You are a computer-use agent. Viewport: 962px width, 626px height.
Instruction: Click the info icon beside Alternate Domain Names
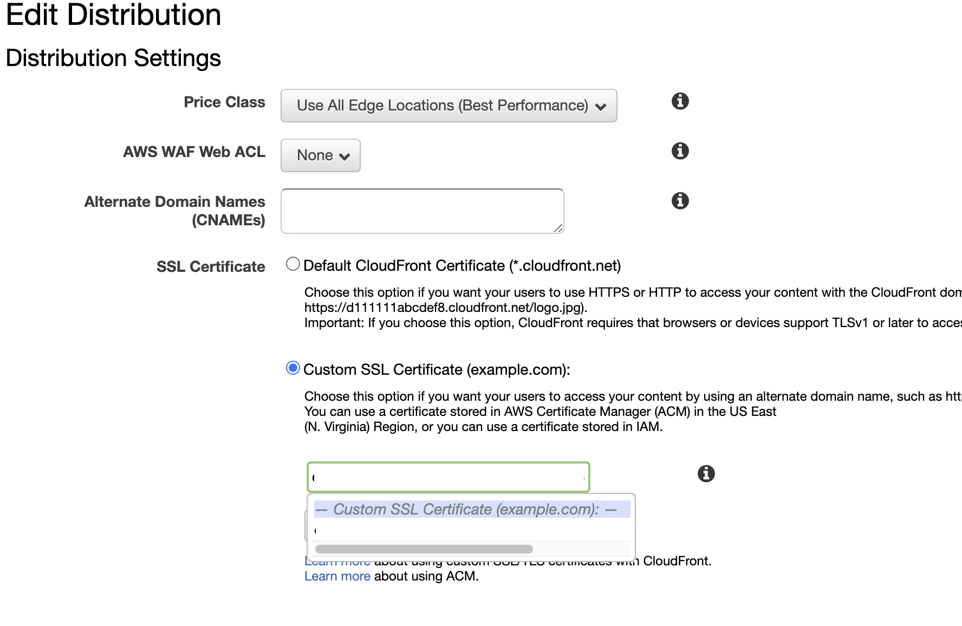tap(680, 200)
